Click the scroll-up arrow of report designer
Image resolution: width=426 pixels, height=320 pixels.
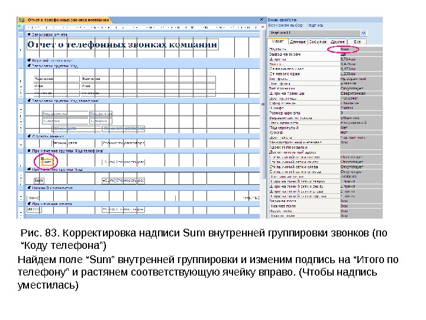tap(263, 27)
